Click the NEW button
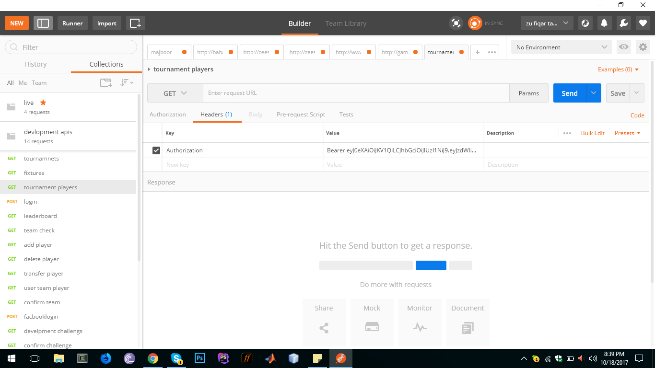 (17, 23)
